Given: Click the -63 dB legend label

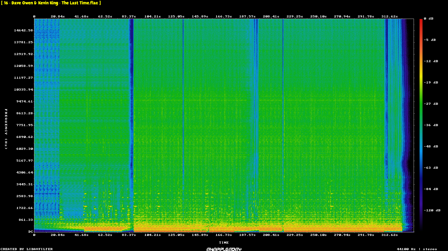Looking at the screenshot, I should pos(431,168).
